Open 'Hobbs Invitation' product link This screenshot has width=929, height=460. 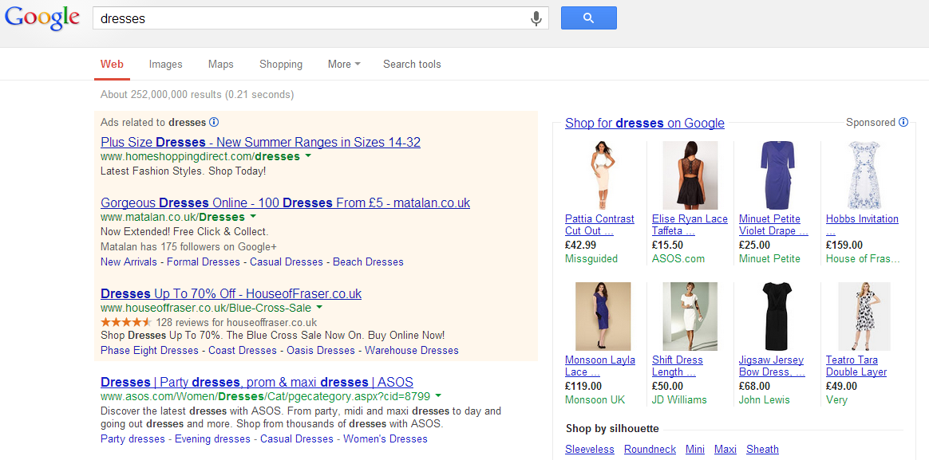pyautogui.click(x=862, y=225)
